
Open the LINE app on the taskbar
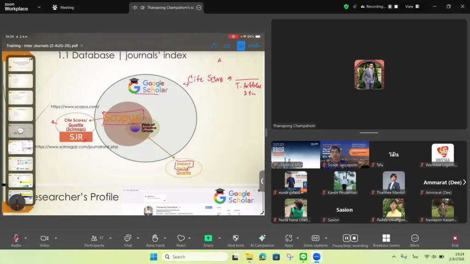[x=303, y=257]
